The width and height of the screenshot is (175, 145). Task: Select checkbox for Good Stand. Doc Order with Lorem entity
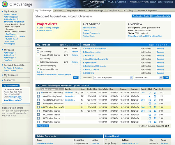coord(38,100)
